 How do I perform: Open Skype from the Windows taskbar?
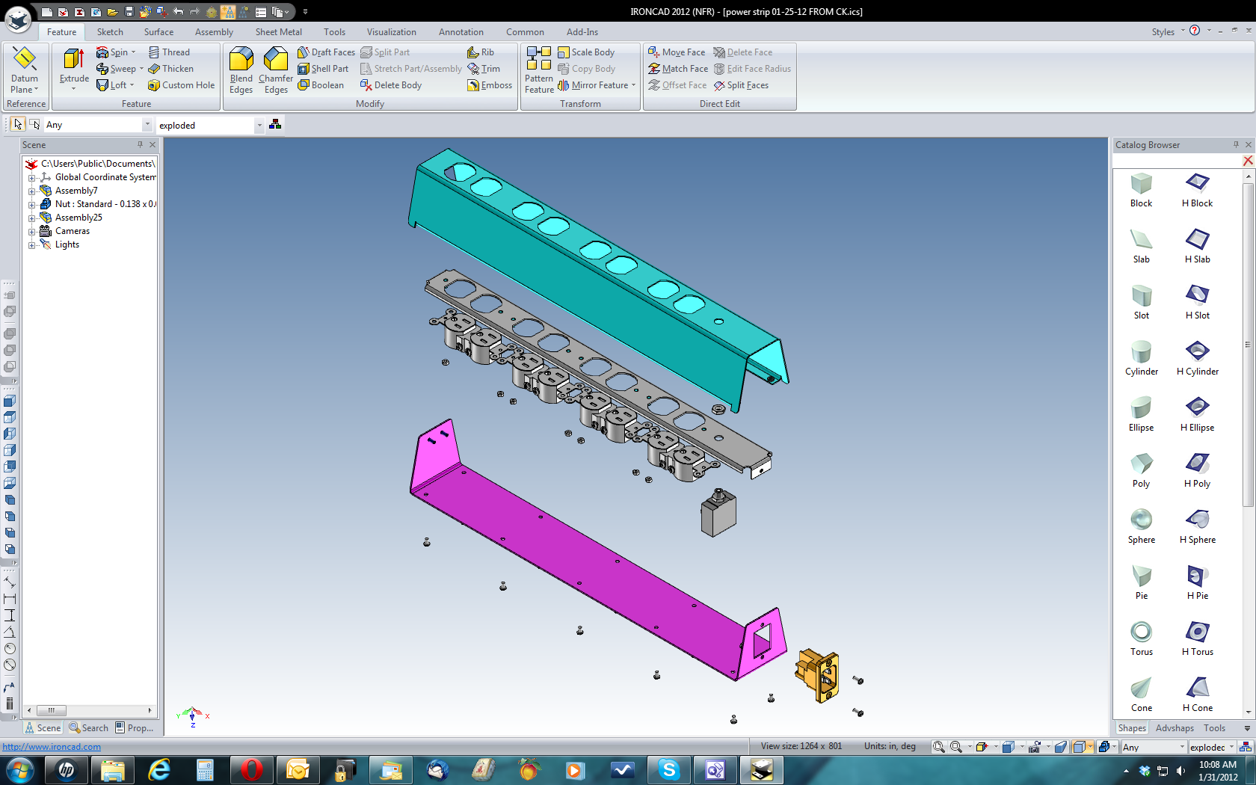pyautogui.click(x=668, y=770)
